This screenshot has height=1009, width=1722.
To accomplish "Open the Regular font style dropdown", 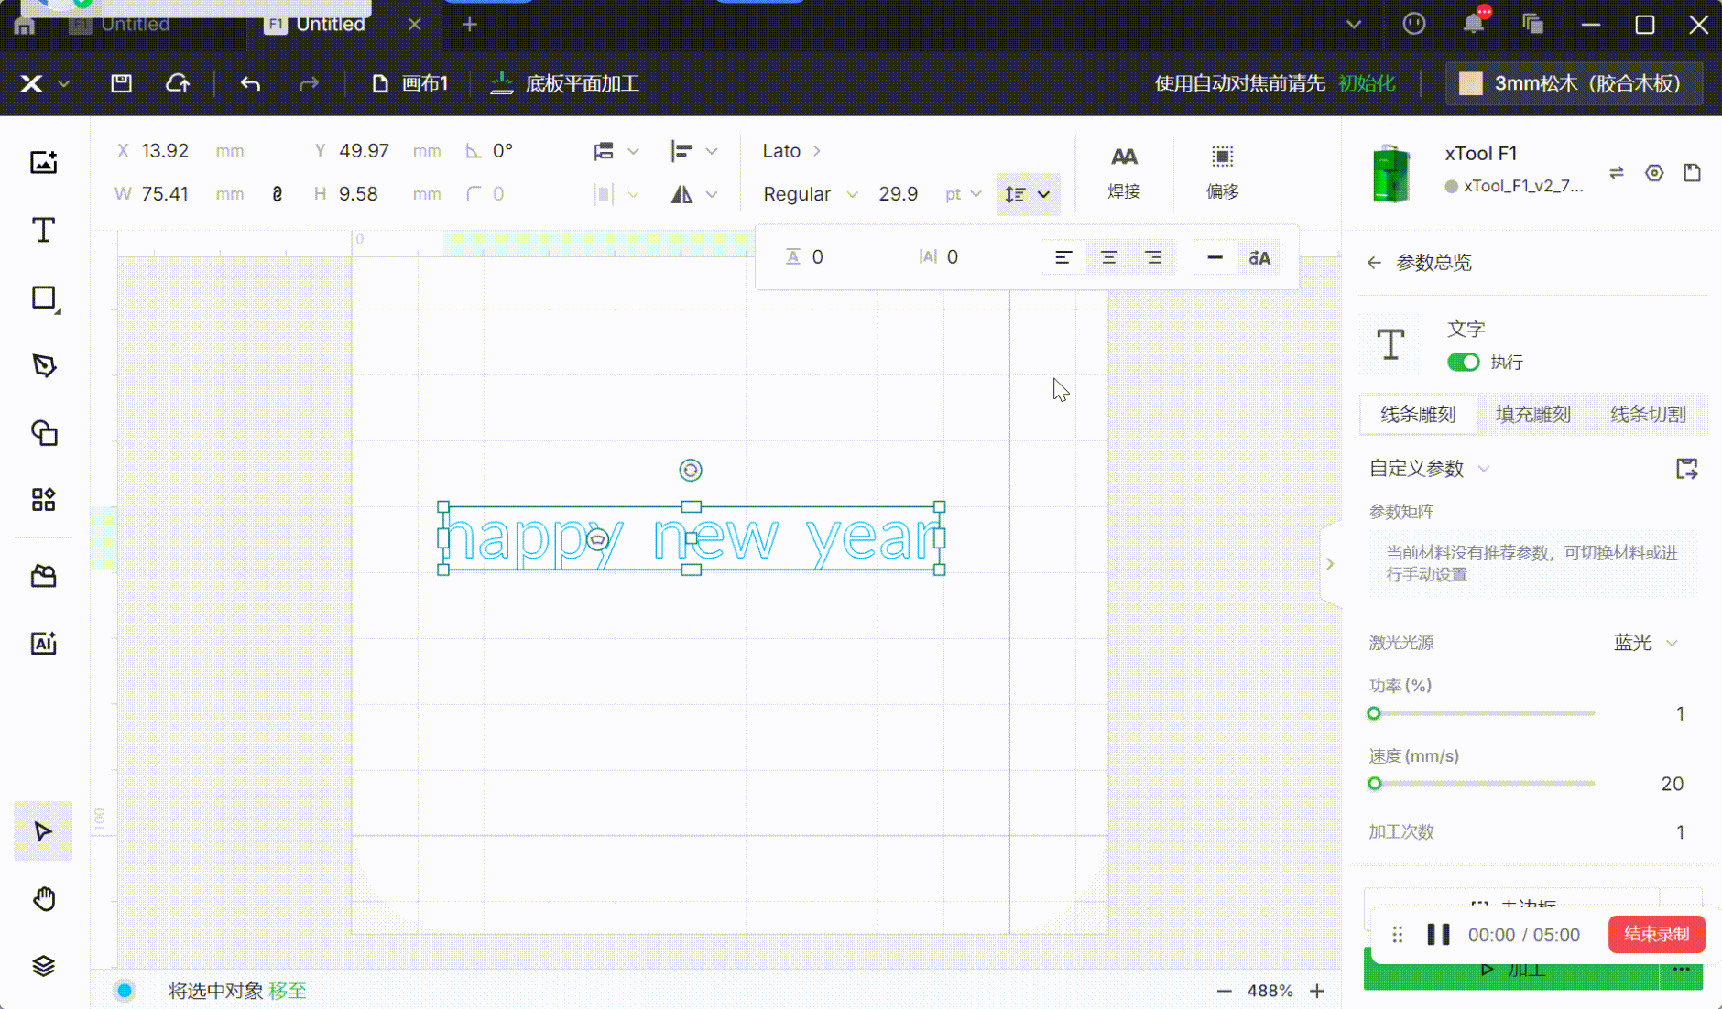I will (x=810, y=194).
